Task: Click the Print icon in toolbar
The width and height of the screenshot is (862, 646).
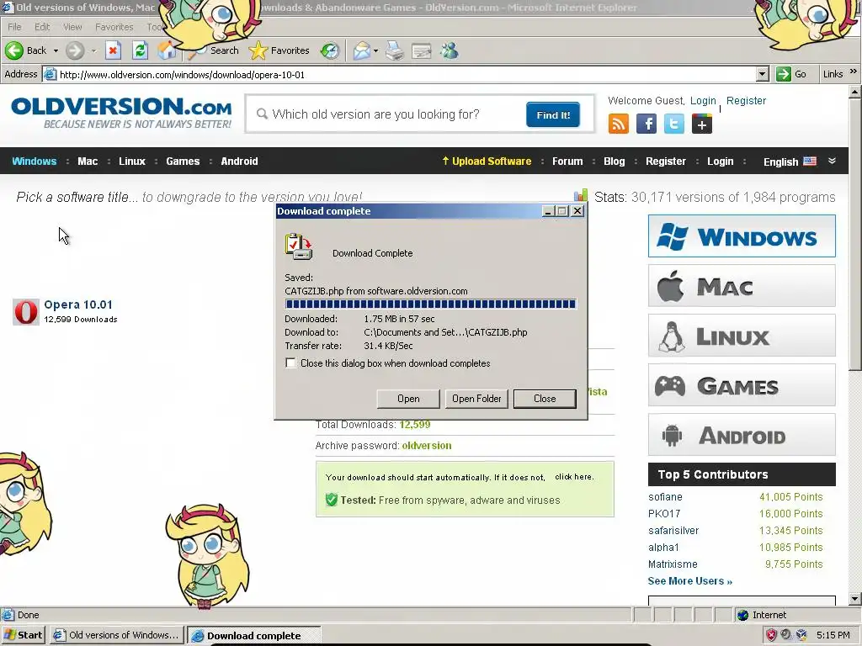Action: click(395, 50)
